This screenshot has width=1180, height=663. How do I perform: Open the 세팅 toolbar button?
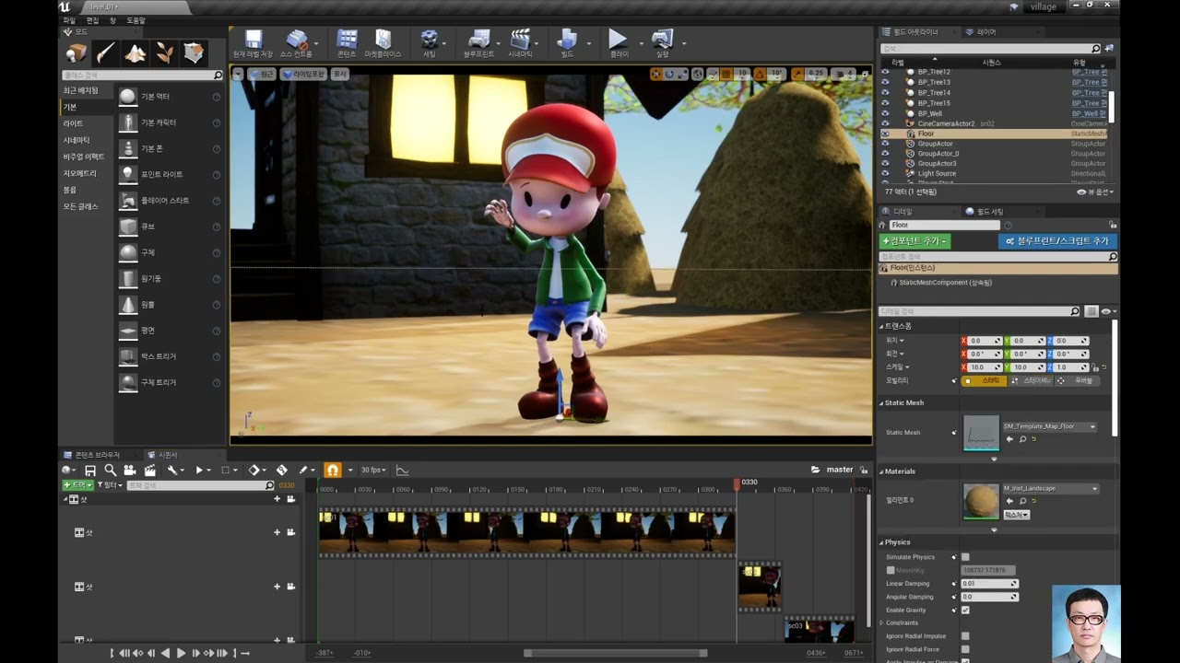(429, 43)
